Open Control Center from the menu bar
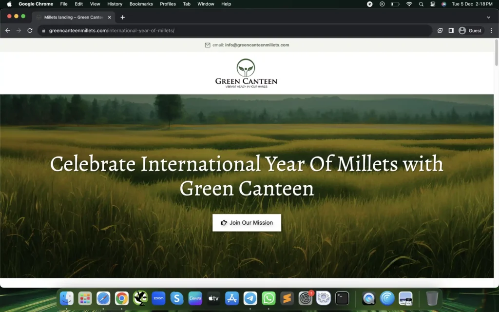The image size is (499, 312). point(433,4)
